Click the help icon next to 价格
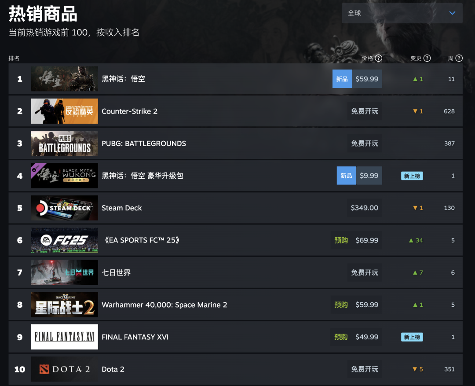Viewport: 475px width, 386px height. [378, 58]
